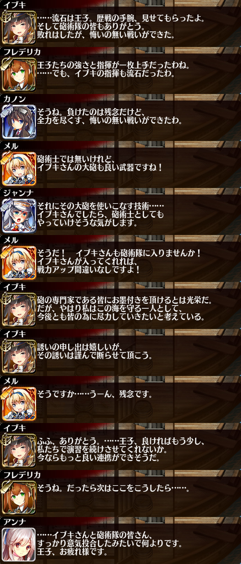Click Ibuki's portrait beside the ふふ、ありがとう line
Viewport: 241px width, 564px height.
coord(19,451)
